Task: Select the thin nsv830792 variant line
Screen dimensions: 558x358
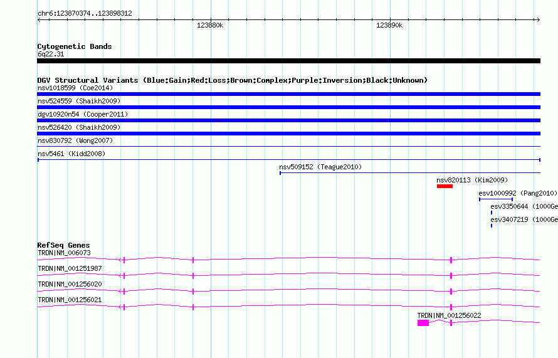Action: [288, 146]
